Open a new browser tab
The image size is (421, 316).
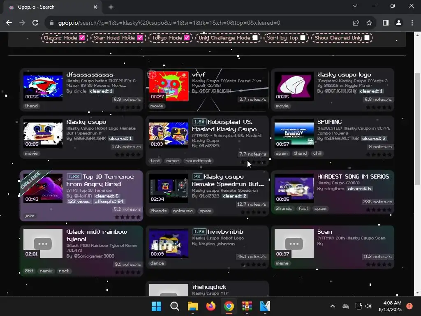coord(111,7)
